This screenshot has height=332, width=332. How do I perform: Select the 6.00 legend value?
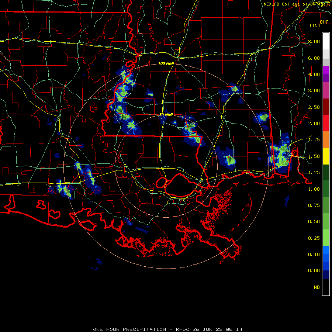314,58
